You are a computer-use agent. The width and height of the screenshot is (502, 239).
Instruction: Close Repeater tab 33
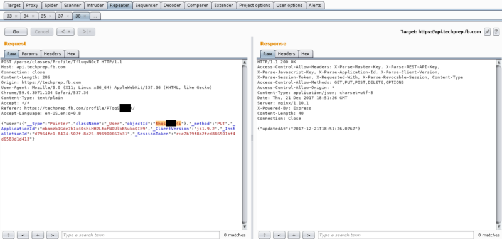pyautogui.click(x=16, y=16)
